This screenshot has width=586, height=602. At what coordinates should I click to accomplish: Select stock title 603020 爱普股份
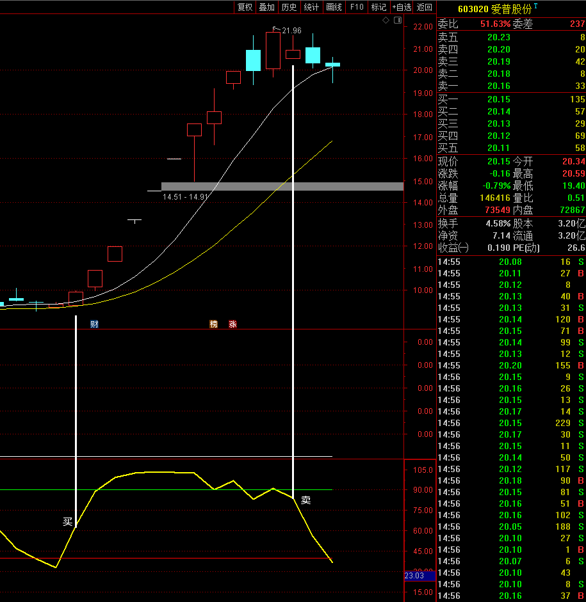pos(494,9)
